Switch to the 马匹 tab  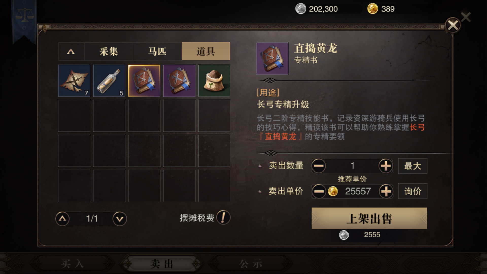[157, 52]
